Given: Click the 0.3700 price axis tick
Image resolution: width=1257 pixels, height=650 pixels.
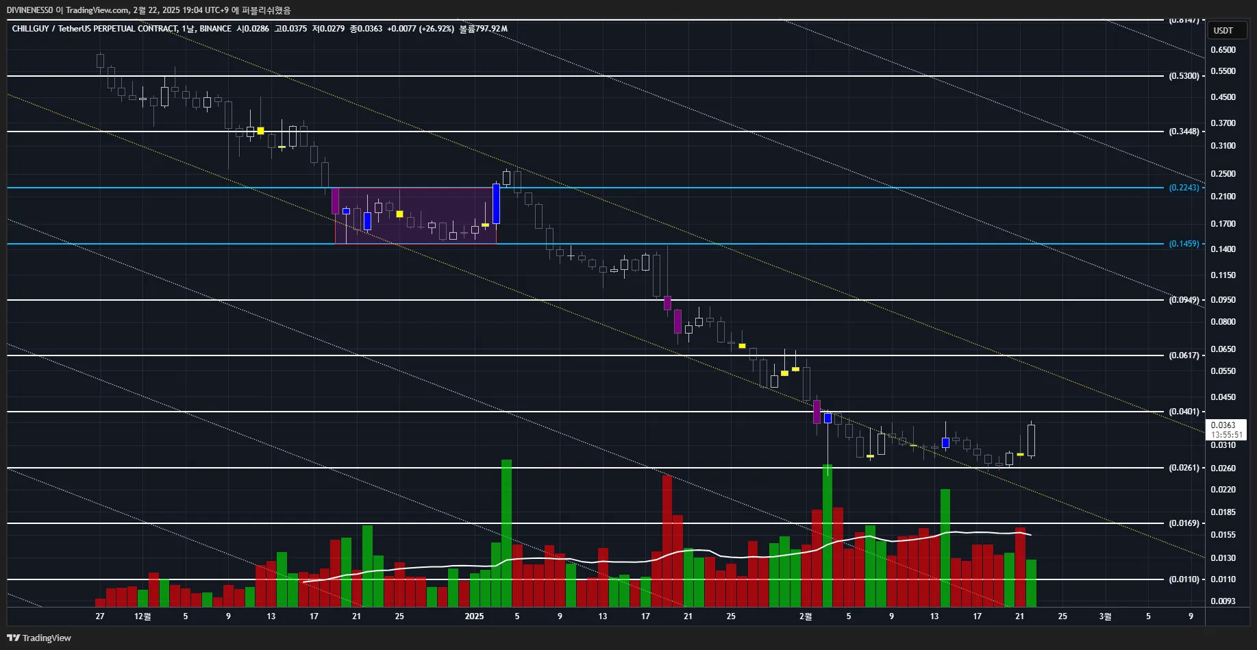Looking at the screenshot, I should [1223, 123].
